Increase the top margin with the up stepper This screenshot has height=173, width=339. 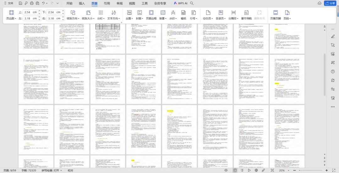coord(39,11)
